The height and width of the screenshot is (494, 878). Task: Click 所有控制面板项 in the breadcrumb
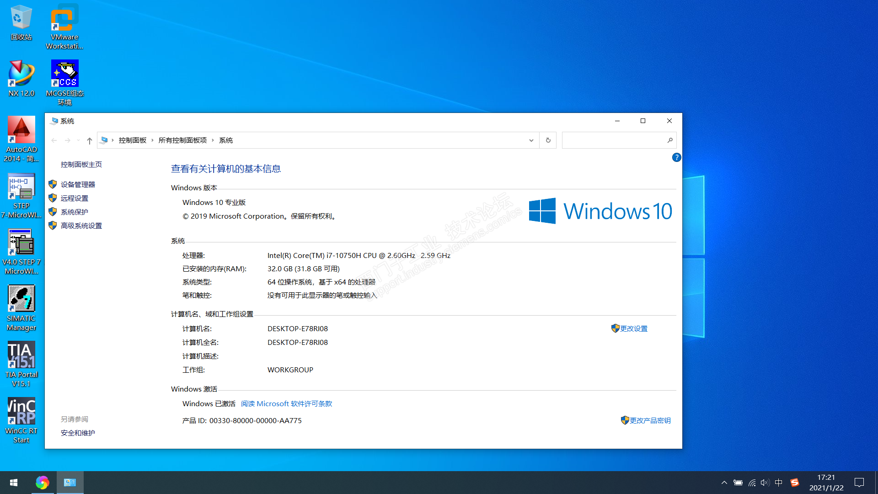tap(182, 140)
